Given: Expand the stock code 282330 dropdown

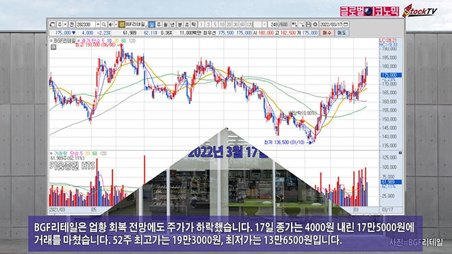Looking at the screenshot, I should [98, 25].
